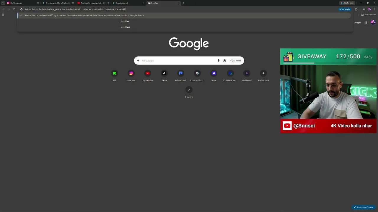Go back to the previous page
Screen dimensions: 378x212
pyautogui.click(x=3, y=9)
